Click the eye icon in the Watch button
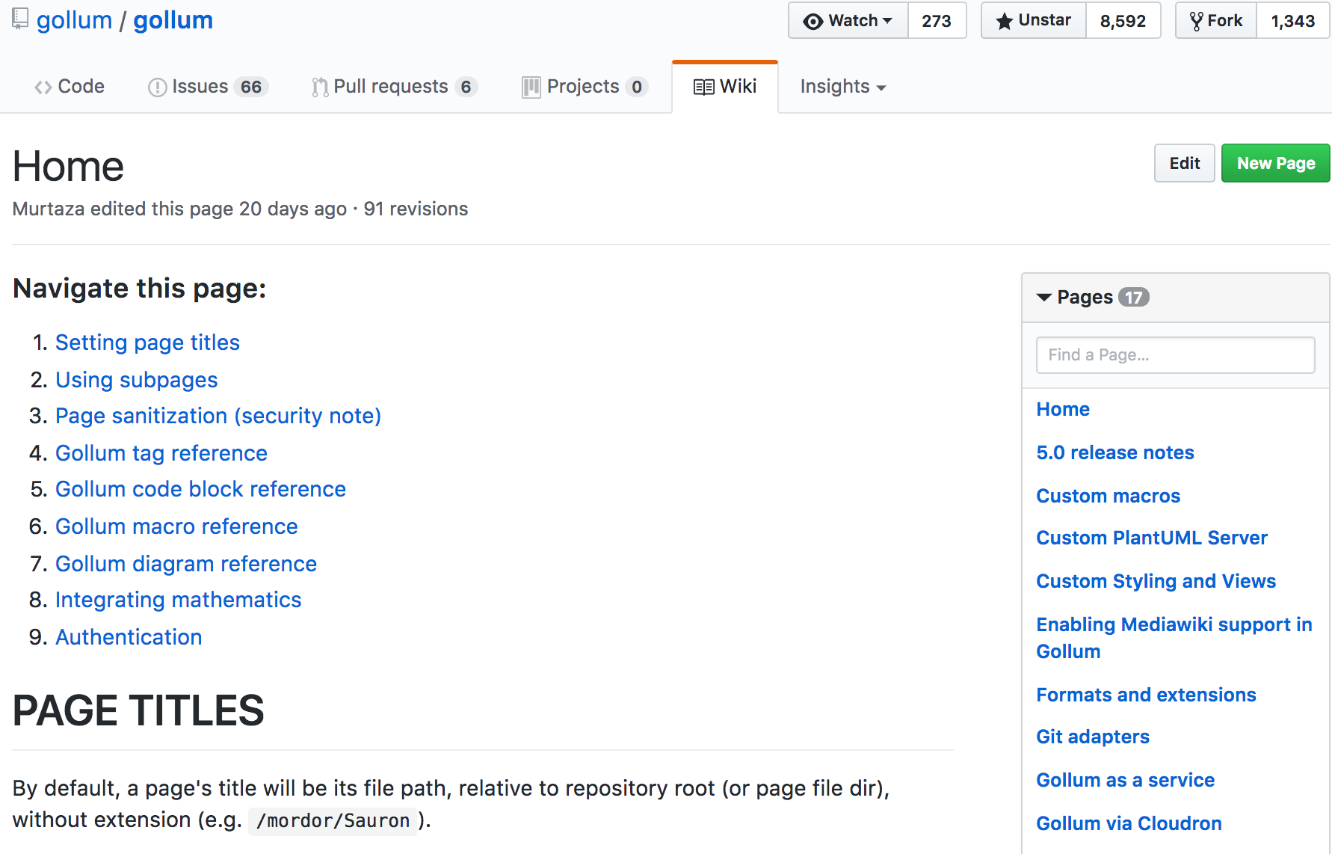The image size is (1332, 854). [x=813, y=22]
